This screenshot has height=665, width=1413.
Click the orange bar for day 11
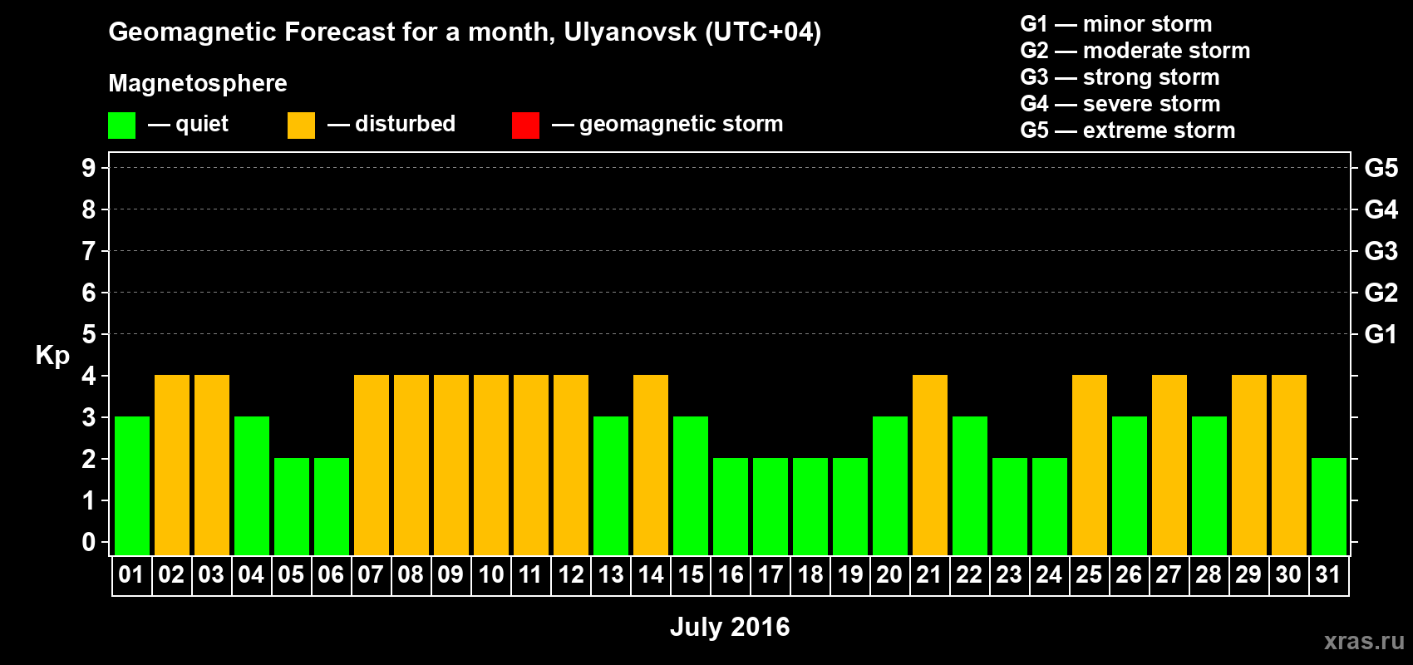(x=531, y=465)
